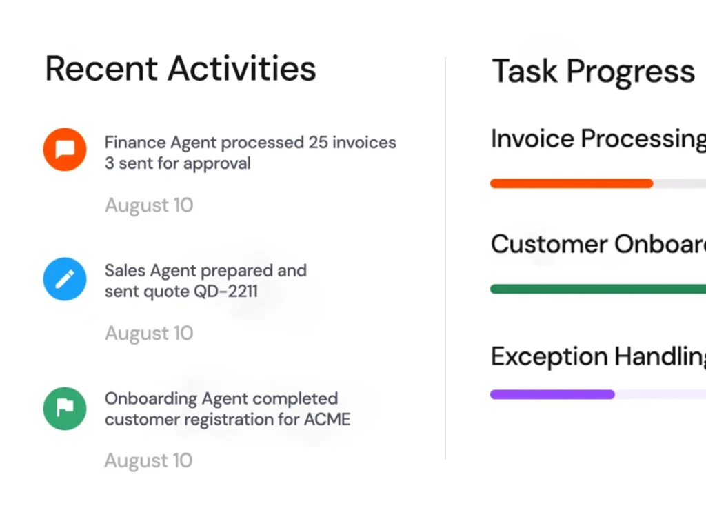Viewport: 706px width, 510px height.
Task: Click the August 10 date under Sales Agent
Action: (x=149, y=334)
